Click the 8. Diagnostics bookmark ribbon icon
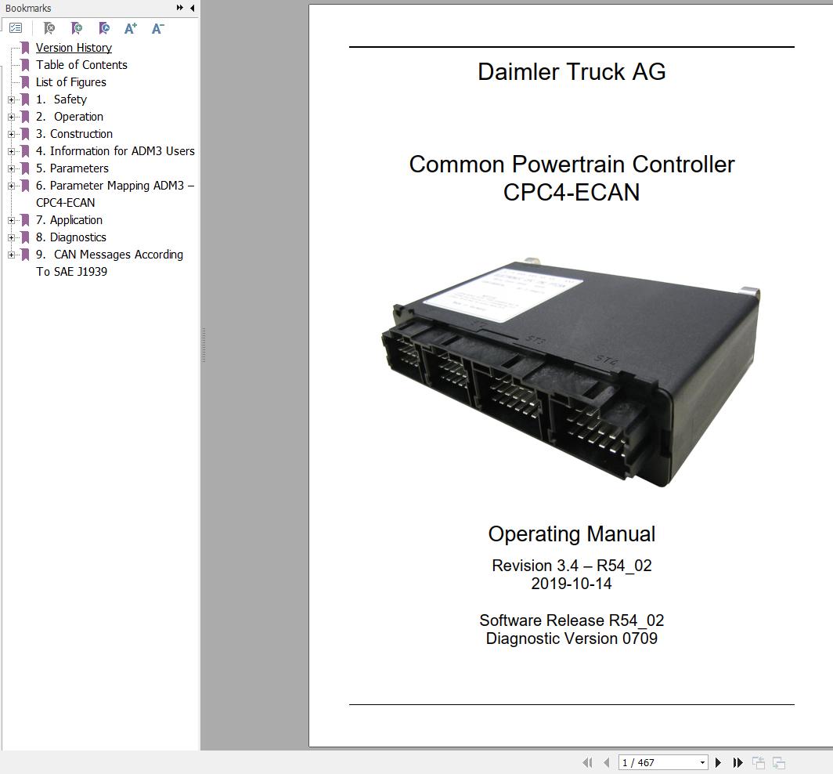This screenshot has height=774, width=833. (x=25, y=237)
